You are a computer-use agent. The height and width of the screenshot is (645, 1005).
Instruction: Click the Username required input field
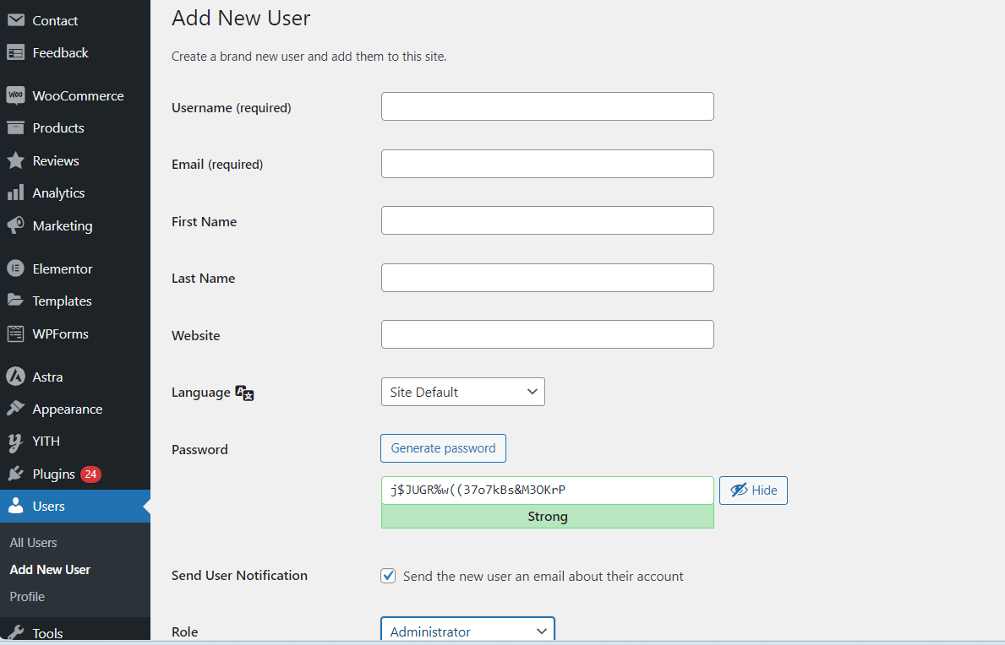pos(547,106)
